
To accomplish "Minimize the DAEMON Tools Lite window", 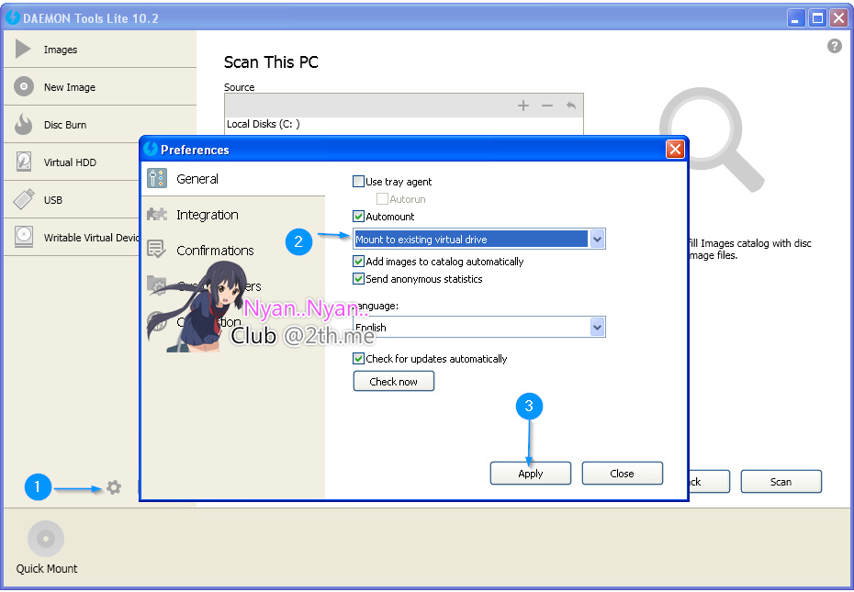I will (x=796, y=18).
